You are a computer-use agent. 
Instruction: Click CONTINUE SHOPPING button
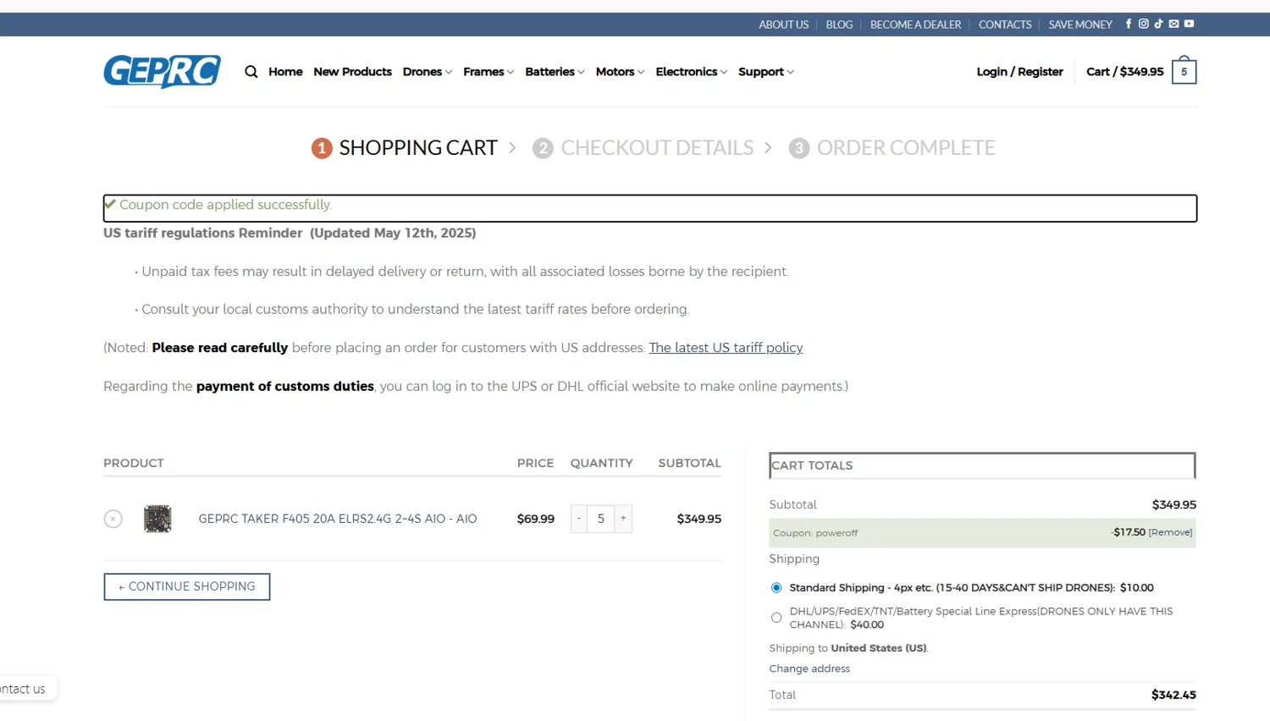(x=187, y=586)
